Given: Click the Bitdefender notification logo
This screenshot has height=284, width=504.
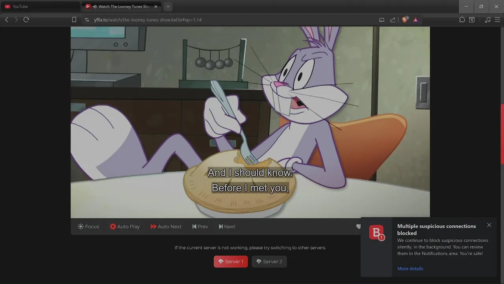Looking at the screenshot, I should pyautogui.click(x=376, y=232).
